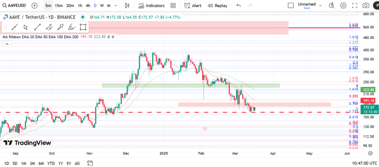
Task: Open the Indicators dialog
Action: pyautogui.click(x=152, y=6)
